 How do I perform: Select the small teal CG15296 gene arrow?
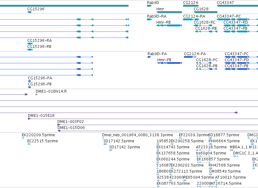(29, 12)
